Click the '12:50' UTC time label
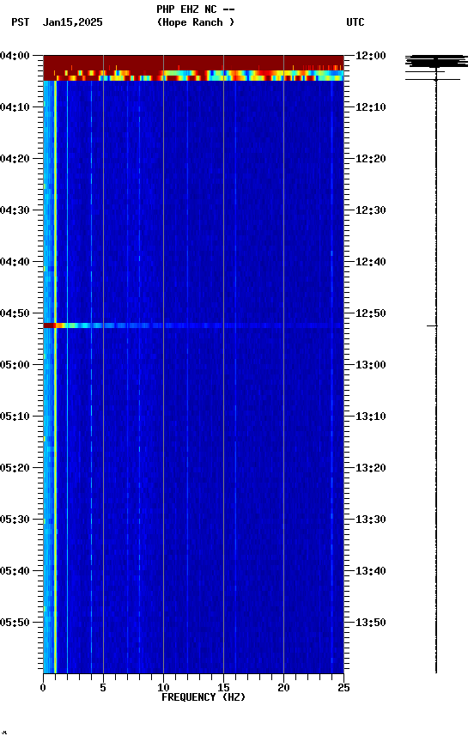Viewport: 474px width, 742px height. point(371,313)
